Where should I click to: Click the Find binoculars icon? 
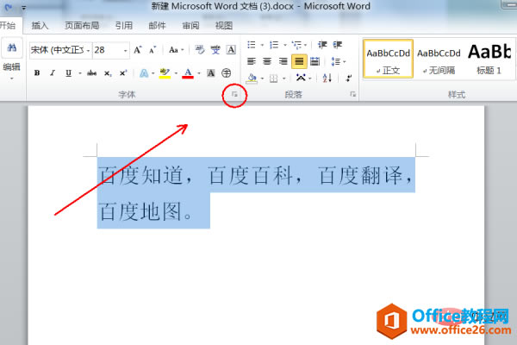pyautogui.click(x=11, y=48)
